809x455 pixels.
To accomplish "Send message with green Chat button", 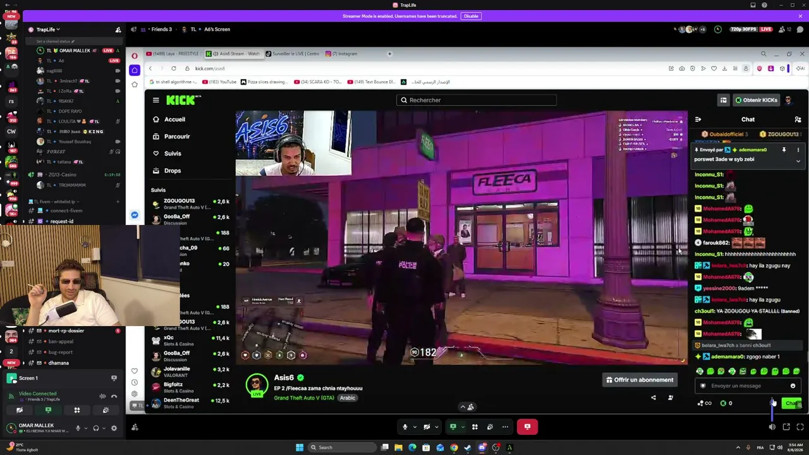I will (791, 403).
